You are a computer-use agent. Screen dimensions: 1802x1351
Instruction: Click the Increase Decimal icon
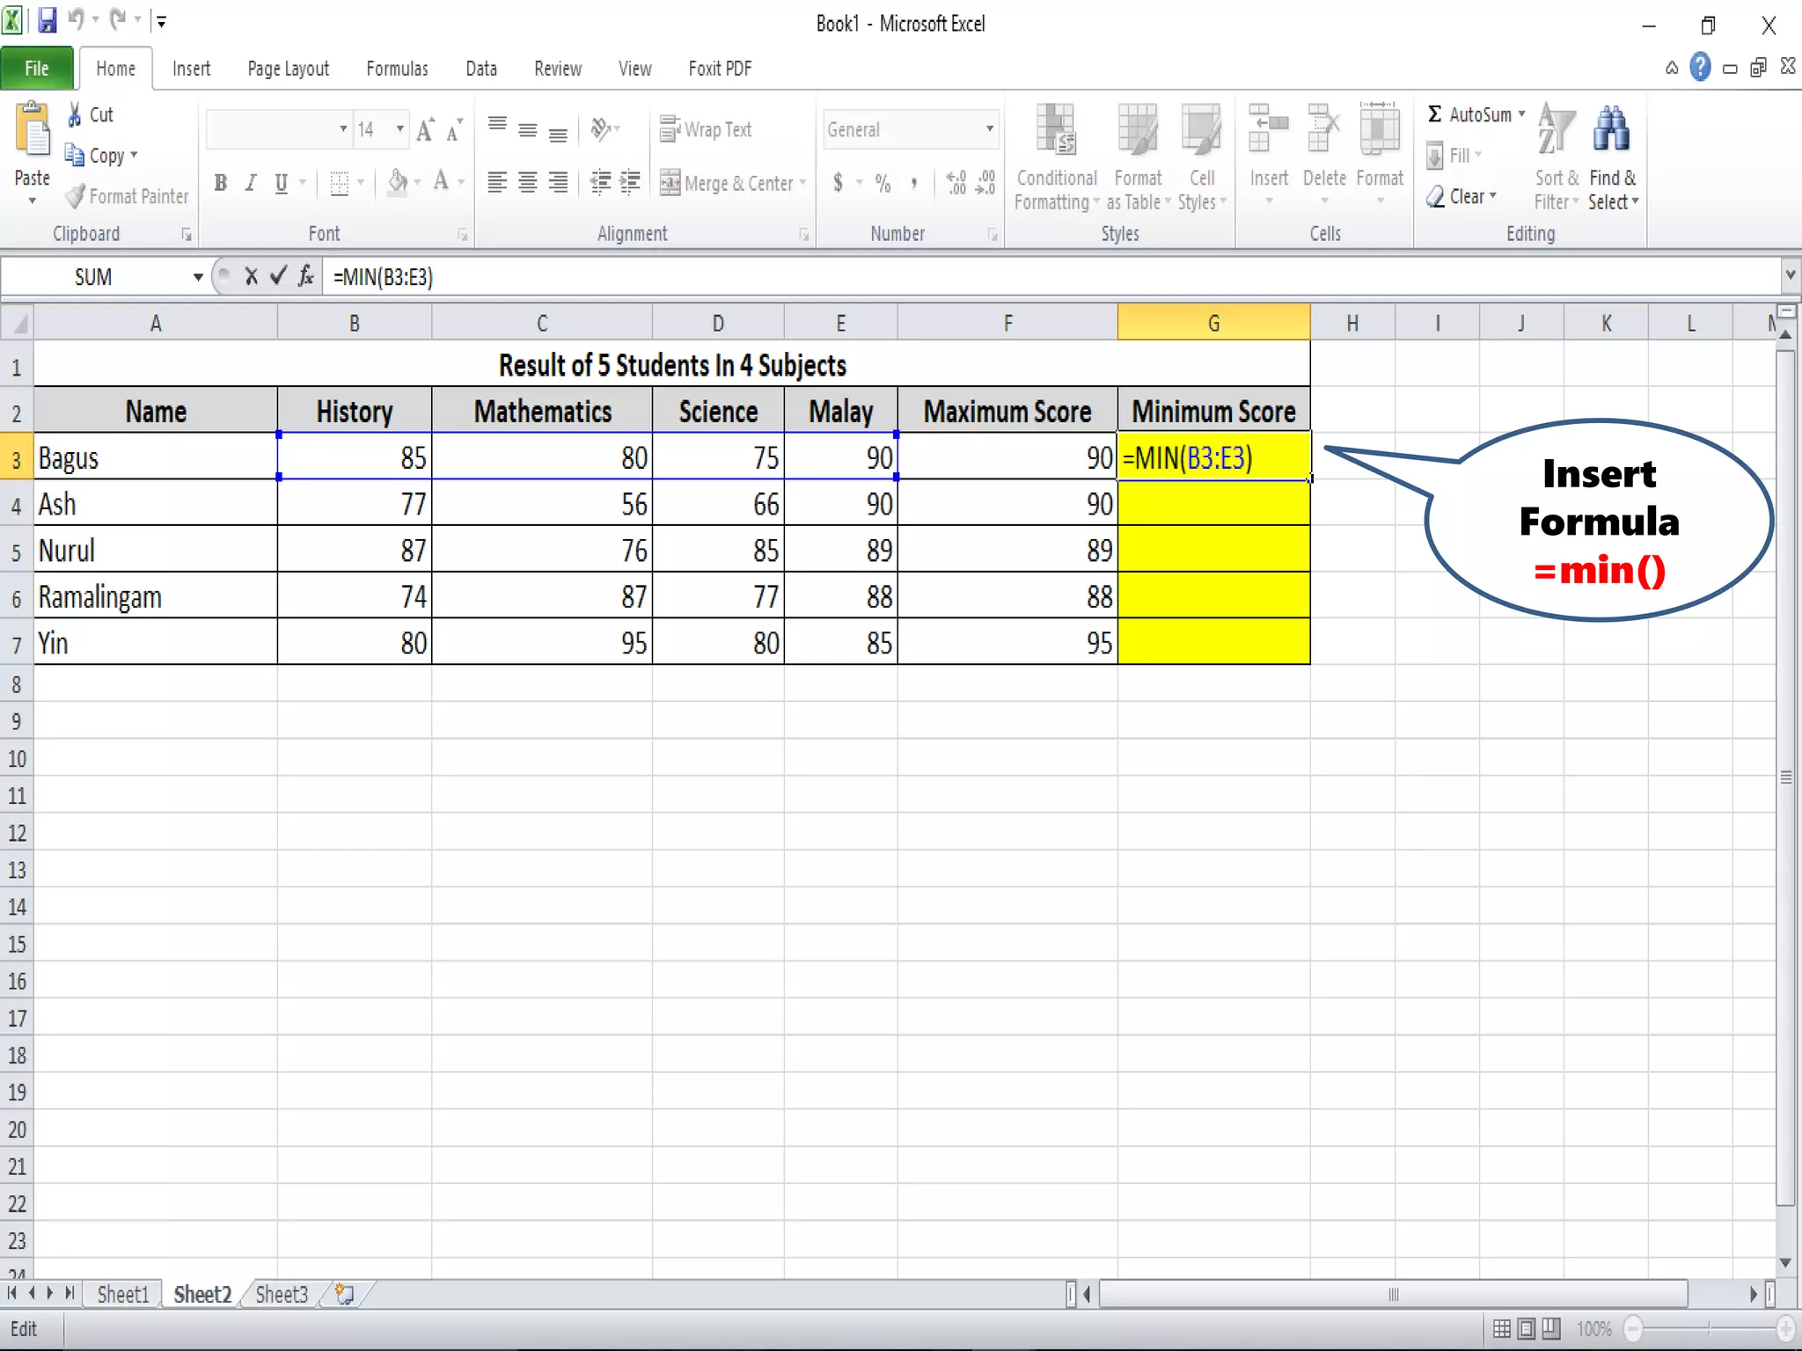click(956, 183)
